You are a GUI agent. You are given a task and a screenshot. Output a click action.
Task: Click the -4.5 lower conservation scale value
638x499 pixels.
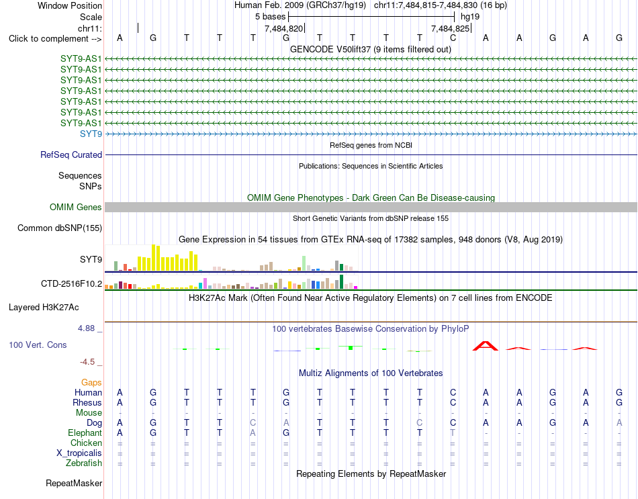(x=87, y=362)
